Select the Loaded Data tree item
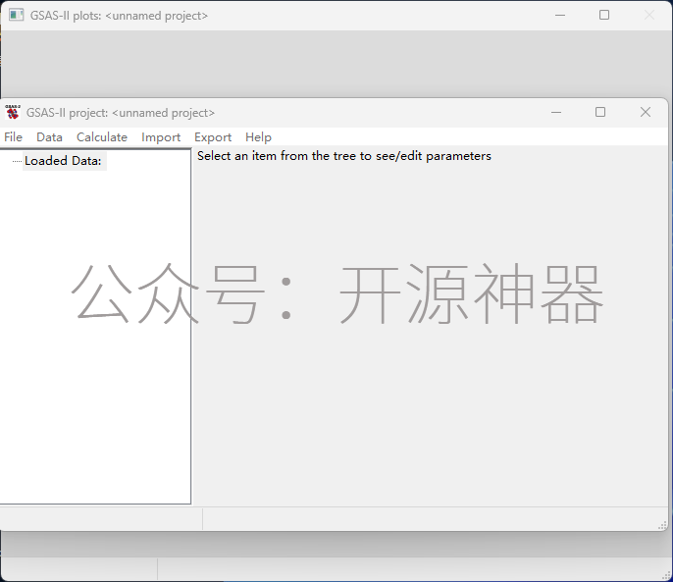The image size is (673, 582). point(63,161)
